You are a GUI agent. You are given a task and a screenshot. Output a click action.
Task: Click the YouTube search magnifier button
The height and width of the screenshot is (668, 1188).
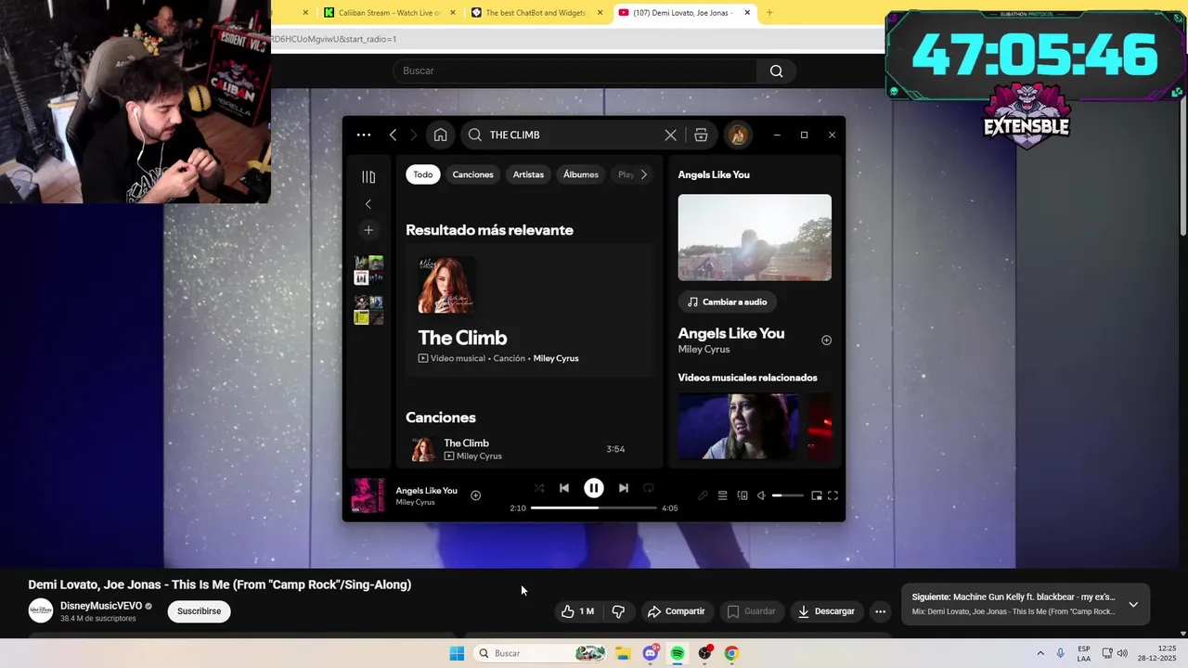[777, 71]
